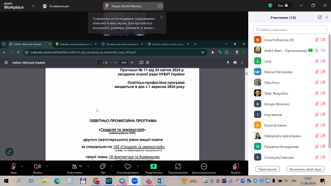This screenshot has width=331, height=186.
Task: Open Zoom Workplace dropdown chevron
Action: [33, 6]
